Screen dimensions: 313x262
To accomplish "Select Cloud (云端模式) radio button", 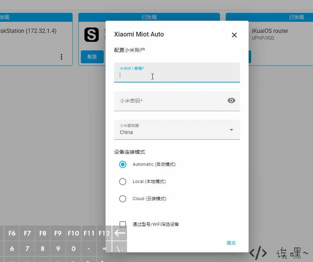I will [x=123, y=199].
